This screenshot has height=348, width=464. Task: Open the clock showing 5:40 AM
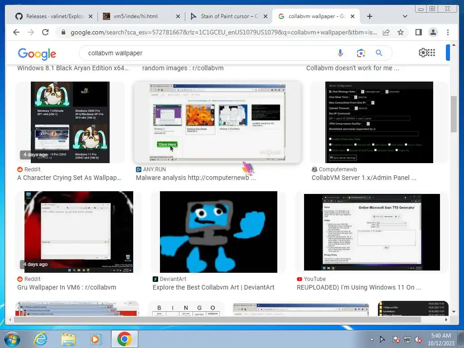pyautogui.click(x=440, y=339)
